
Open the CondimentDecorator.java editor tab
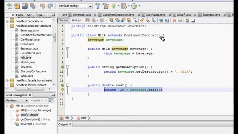click(x=119, y=15)
